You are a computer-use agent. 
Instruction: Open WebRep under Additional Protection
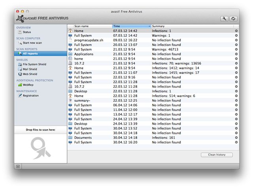pos(28,85)
